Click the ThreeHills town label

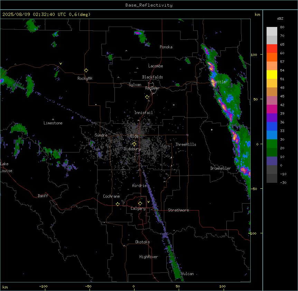click(186, 144)
